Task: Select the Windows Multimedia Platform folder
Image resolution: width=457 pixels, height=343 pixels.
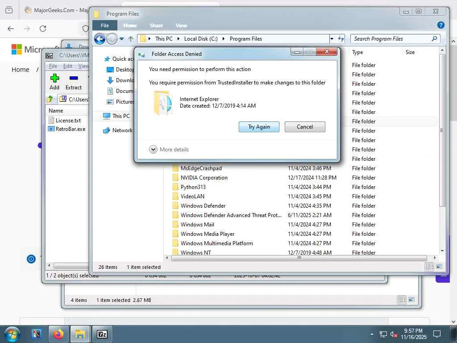Action: 216,243
